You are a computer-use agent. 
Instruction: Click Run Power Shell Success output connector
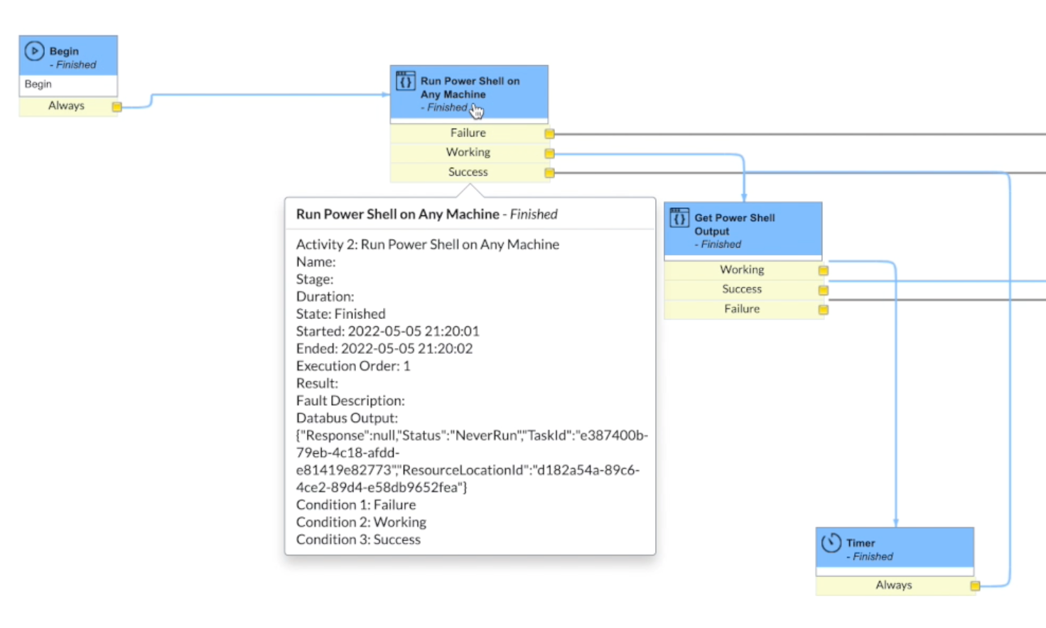(549, 173)
